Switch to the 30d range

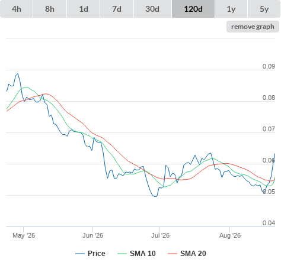pos(152,9)
